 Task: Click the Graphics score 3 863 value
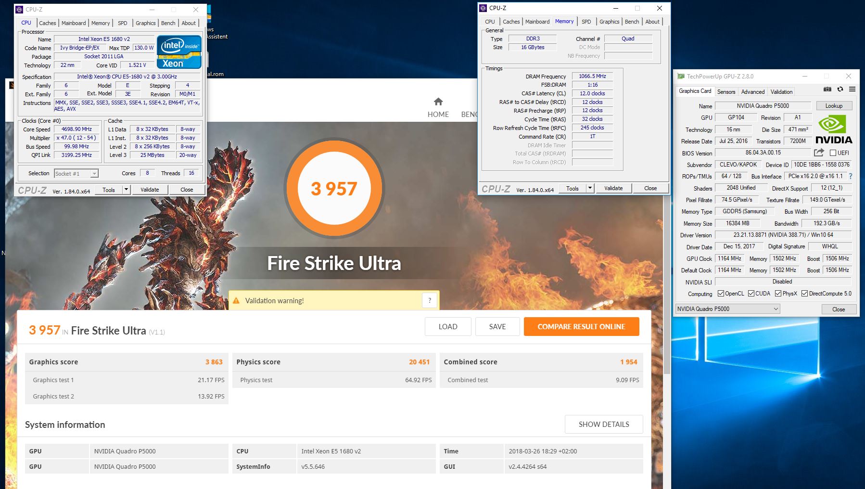click(x=214, y=362)
